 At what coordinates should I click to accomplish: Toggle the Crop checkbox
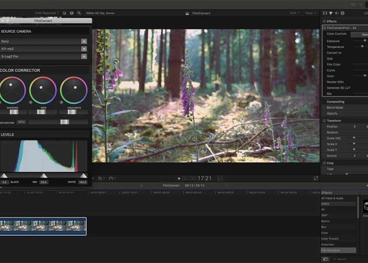tap(324, 163)
